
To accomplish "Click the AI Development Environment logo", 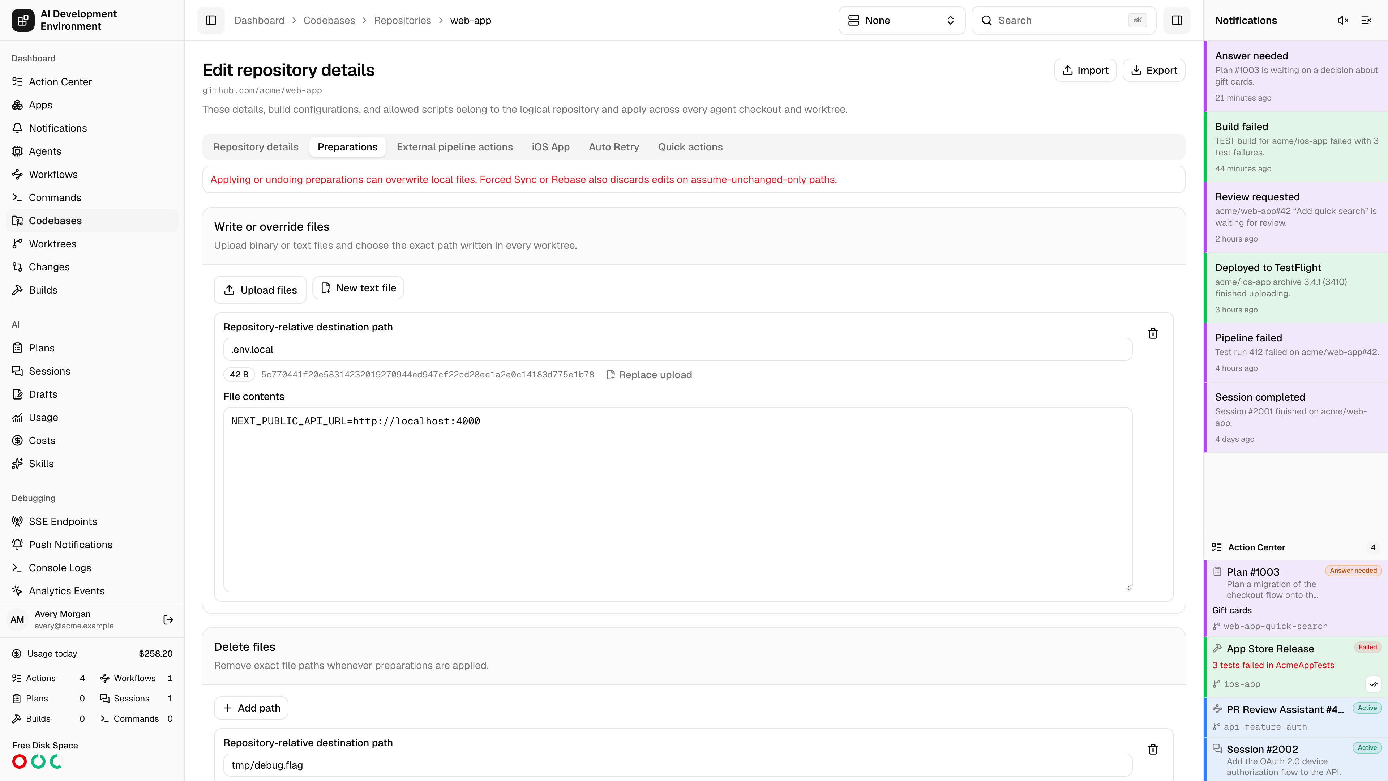I will 23,21.
